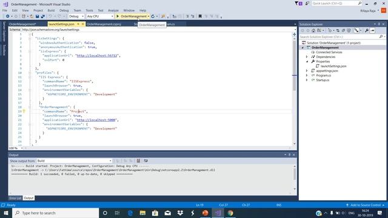The width and height of the screenshot is (388, 218).
Task: Click the Visual Studio taskbar icon
Action: pos(218,213)
